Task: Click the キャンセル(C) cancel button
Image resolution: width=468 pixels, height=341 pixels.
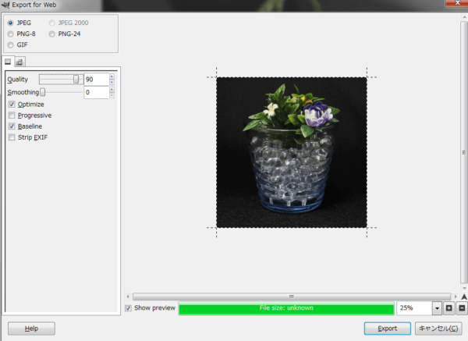Action: 438,329
